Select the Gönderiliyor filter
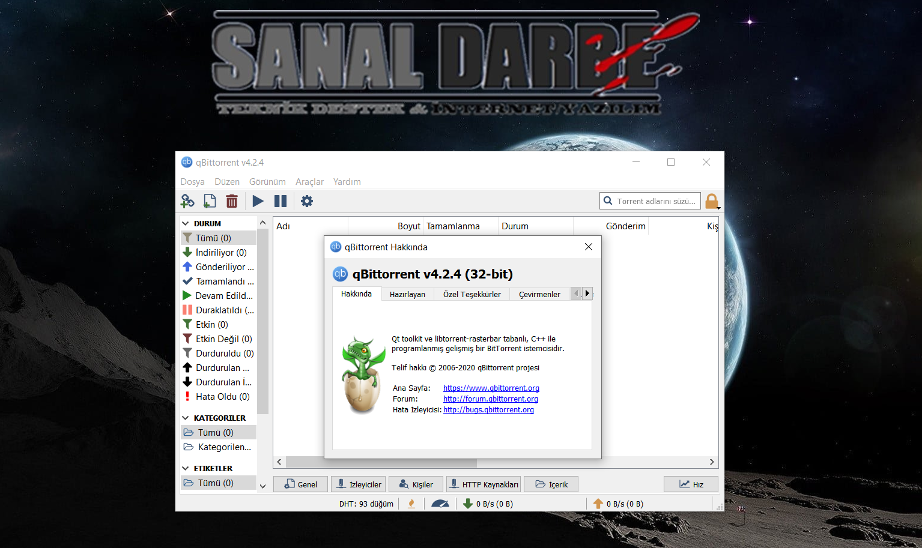This screenshot has width=922, height=548. tap(219, 266)
